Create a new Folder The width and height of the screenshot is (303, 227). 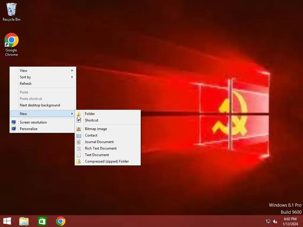click(108, 114)
